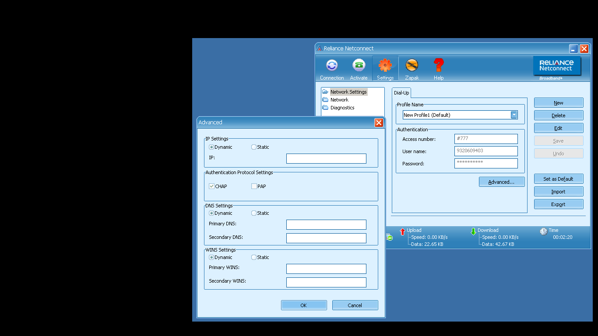
Task: Close the Advanced dialog
Action: click(x=379, y=123)
